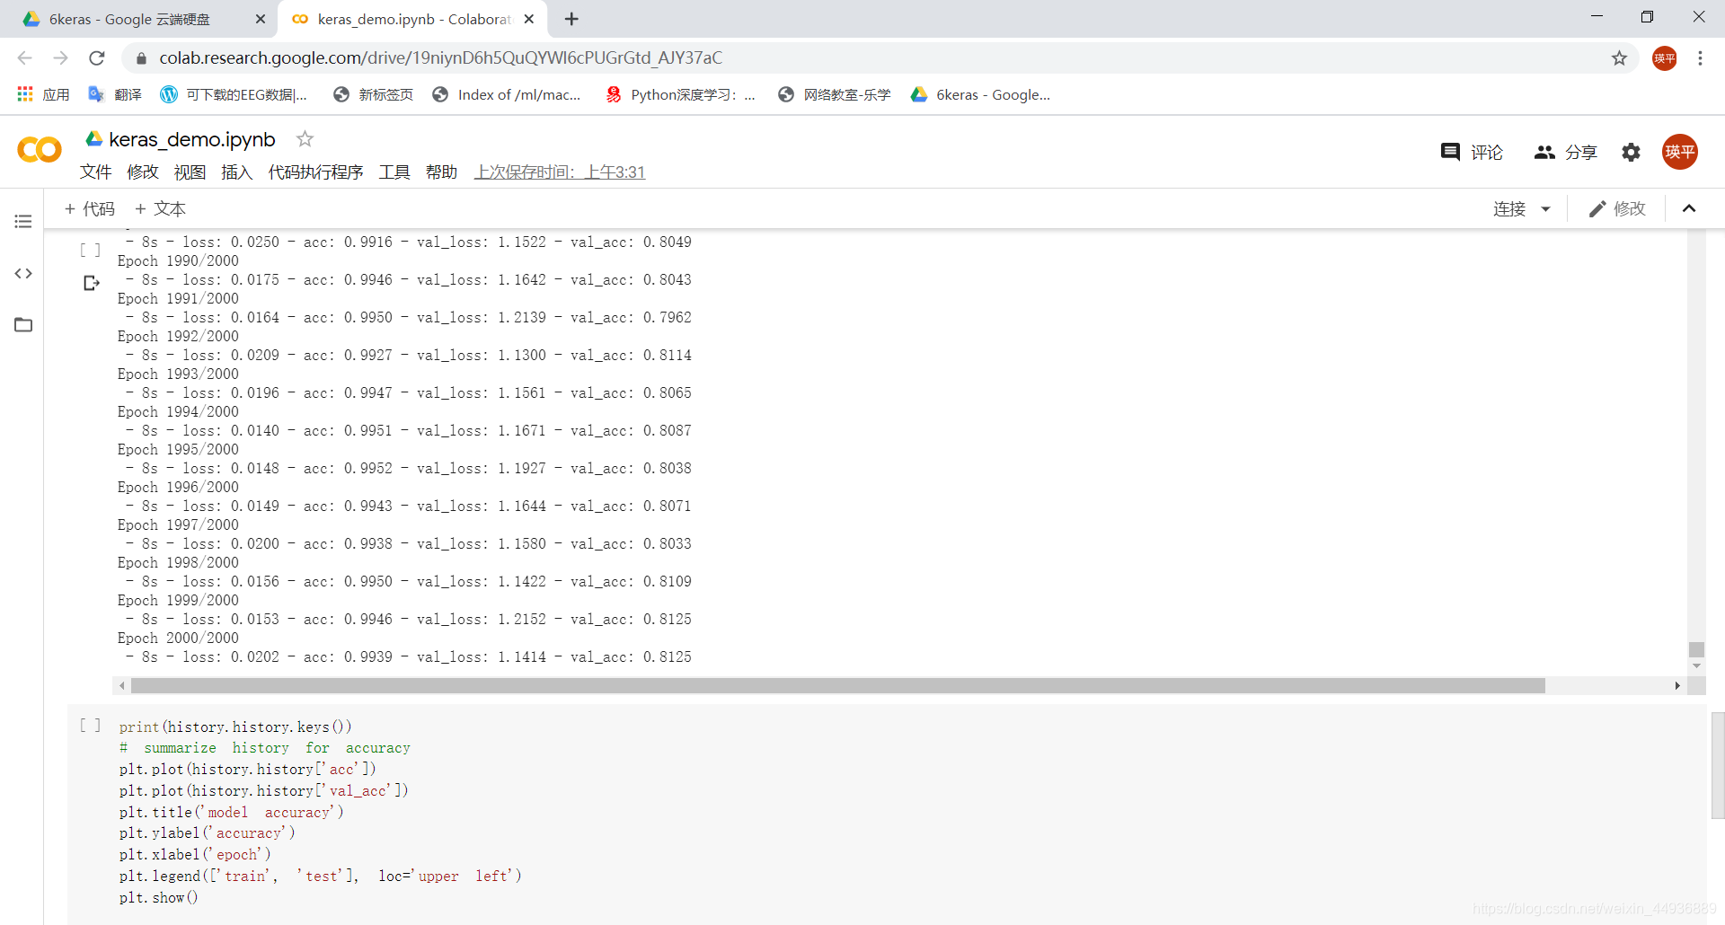Expand the Connect dropdown arrow

tap(1545, 209)
